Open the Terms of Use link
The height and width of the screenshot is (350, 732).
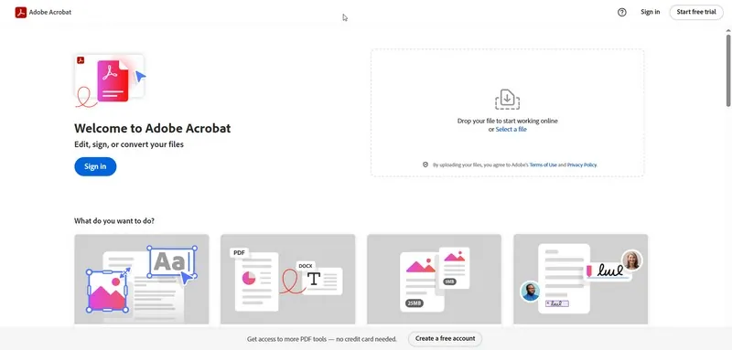click(x=543, y=165)
